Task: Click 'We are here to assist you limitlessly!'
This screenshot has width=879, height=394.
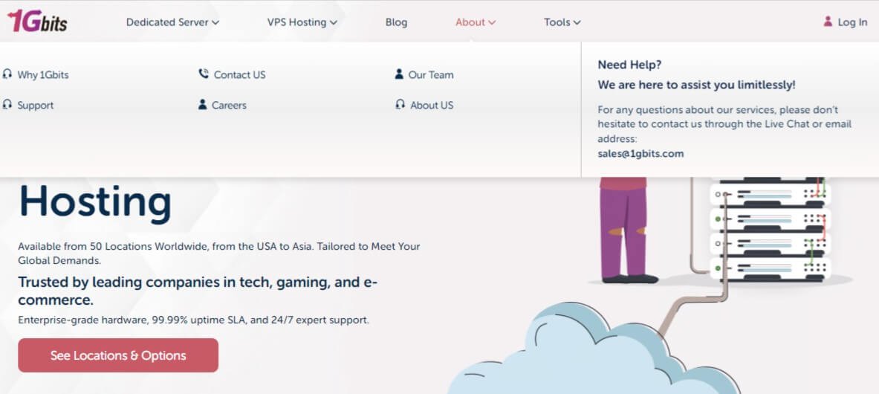Action: point(696,85)
